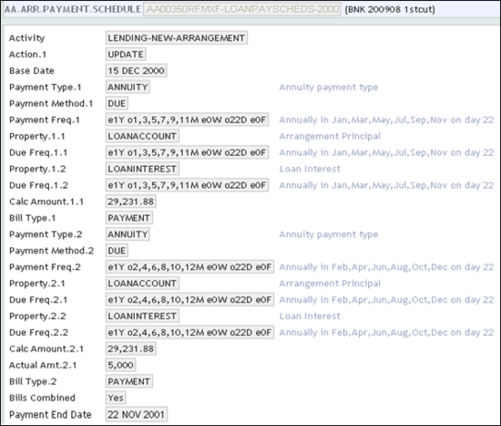501x426 pixels.
Task: Select the Action.1 UPDATE field
Action: tap(126, 54)
